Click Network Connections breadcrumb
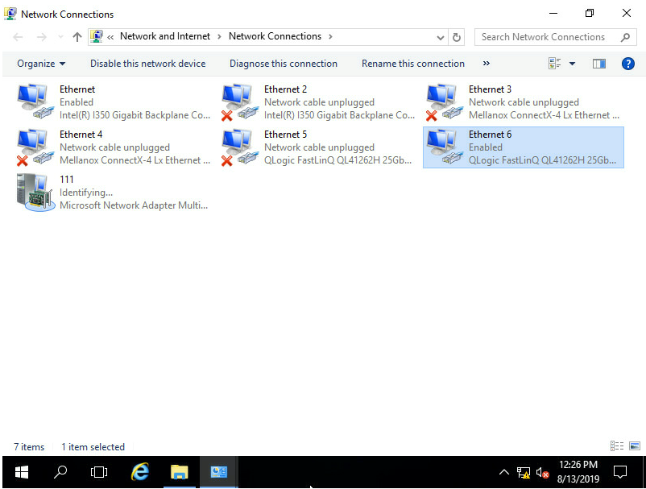The height and width of the screenshot is (489, 646). (275, 36)
